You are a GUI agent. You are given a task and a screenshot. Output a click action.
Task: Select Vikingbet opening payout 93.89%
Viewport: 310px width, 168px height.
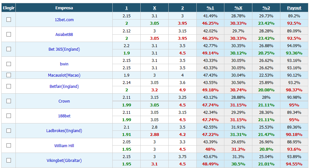[294, 157]
